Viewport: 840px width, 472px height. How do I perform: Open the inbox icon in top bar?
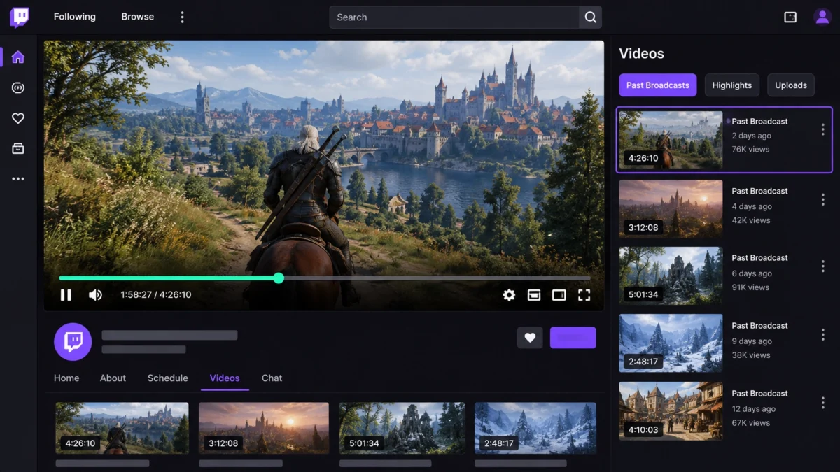coord(790,17)
